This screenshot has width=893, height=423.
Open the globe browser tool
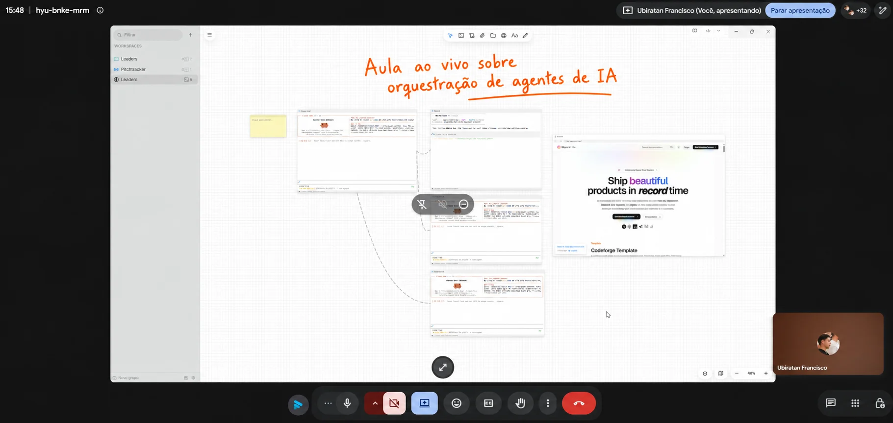click(504, 36)
